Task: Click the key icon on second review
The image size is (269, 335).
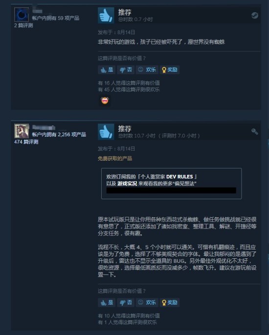Action: point(254,132)
